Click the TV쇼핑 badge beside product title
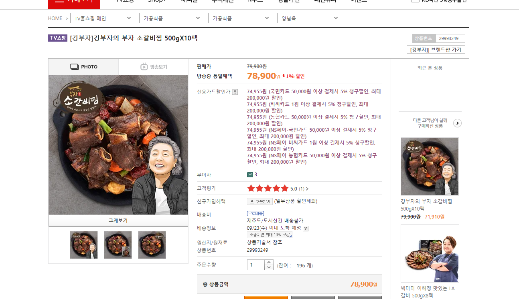The width and height of the screenshot is (519, 299). pyautogui.click(x=58, y=38)
